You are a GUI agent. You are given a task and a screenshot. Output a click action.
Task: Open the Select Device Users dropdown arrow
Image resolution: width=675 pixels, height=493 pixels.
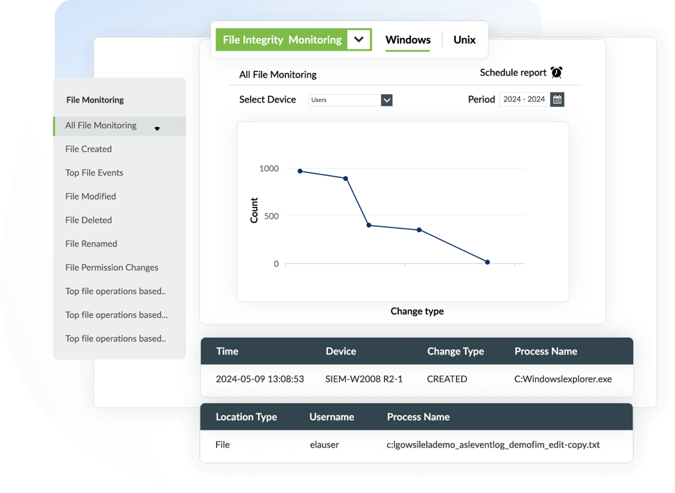[387, 100]
